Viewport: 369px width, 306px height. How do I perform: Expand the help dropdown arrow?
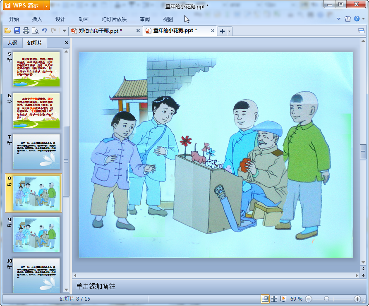pos(364,19)
